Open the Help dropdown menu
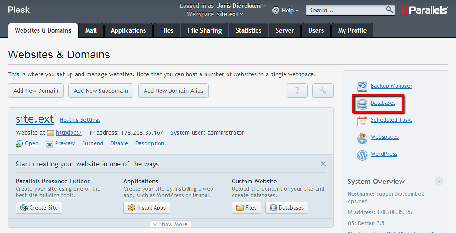 pyautogui.click(x=285, y=10)
